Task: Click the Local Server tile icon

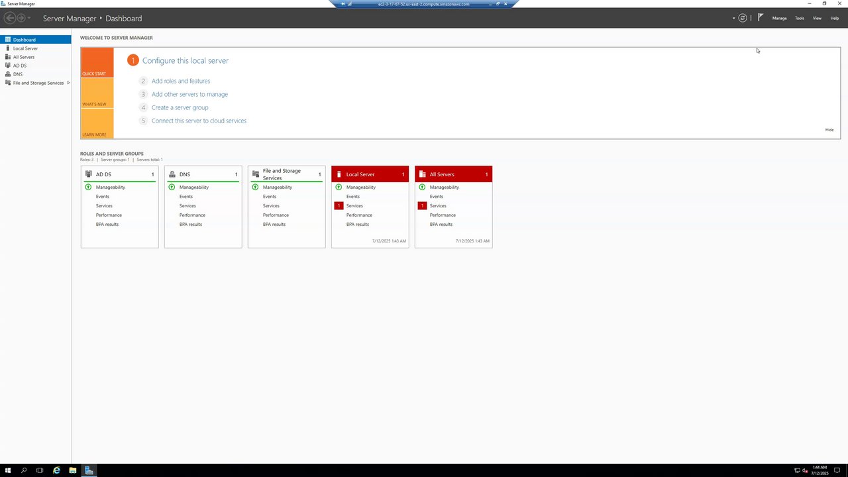Action: pyautogui.click(x=339, y=174)
